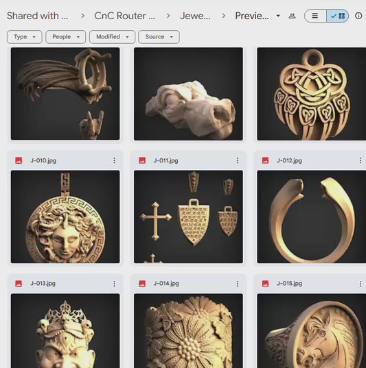Image resolution: width=366 pixels, height=368 pixels.
Task: Click the image icon of J-015.jpg
Action: pos(265,284)
